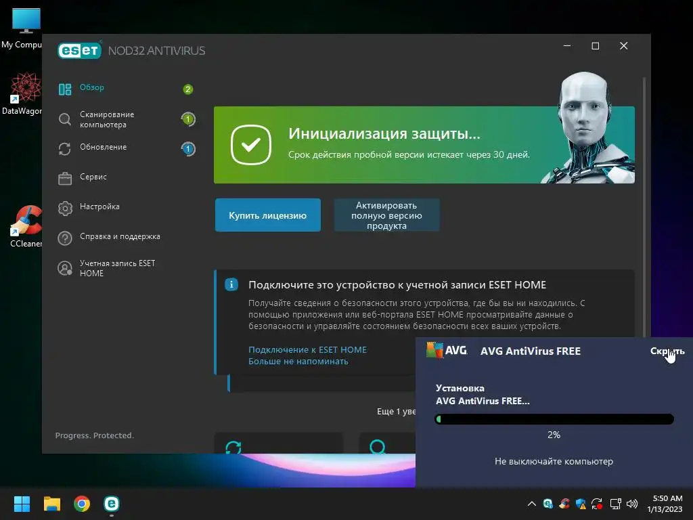Click the ESET window vertical scrollbar

coord(644,207)
